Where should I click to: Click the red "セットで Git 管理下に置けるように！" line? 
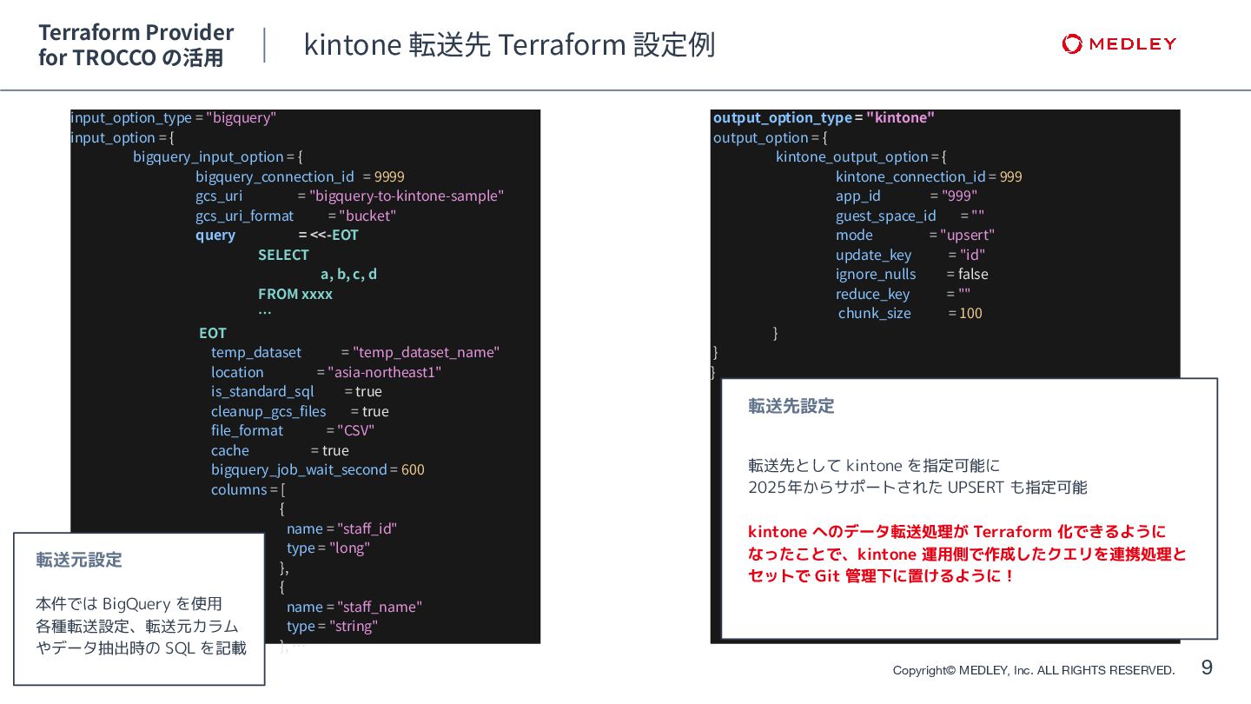pyautogui.click(x=880, y=575)
